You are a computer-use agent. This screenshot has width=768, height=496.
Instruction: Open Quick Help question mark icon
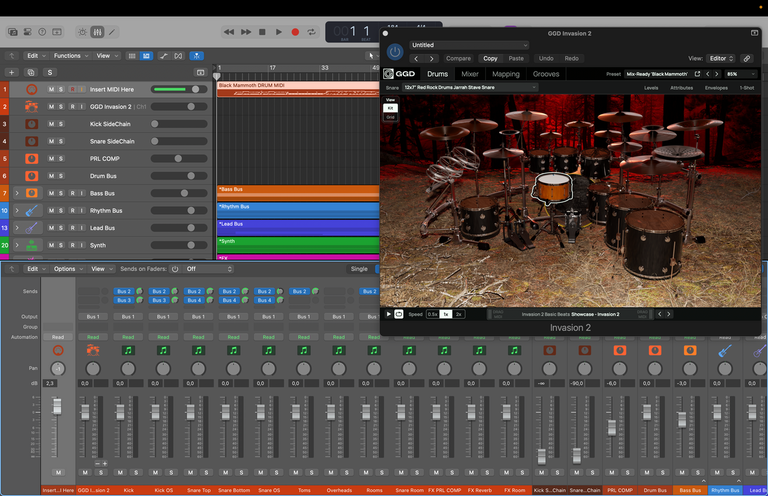[x=42, y=31]
